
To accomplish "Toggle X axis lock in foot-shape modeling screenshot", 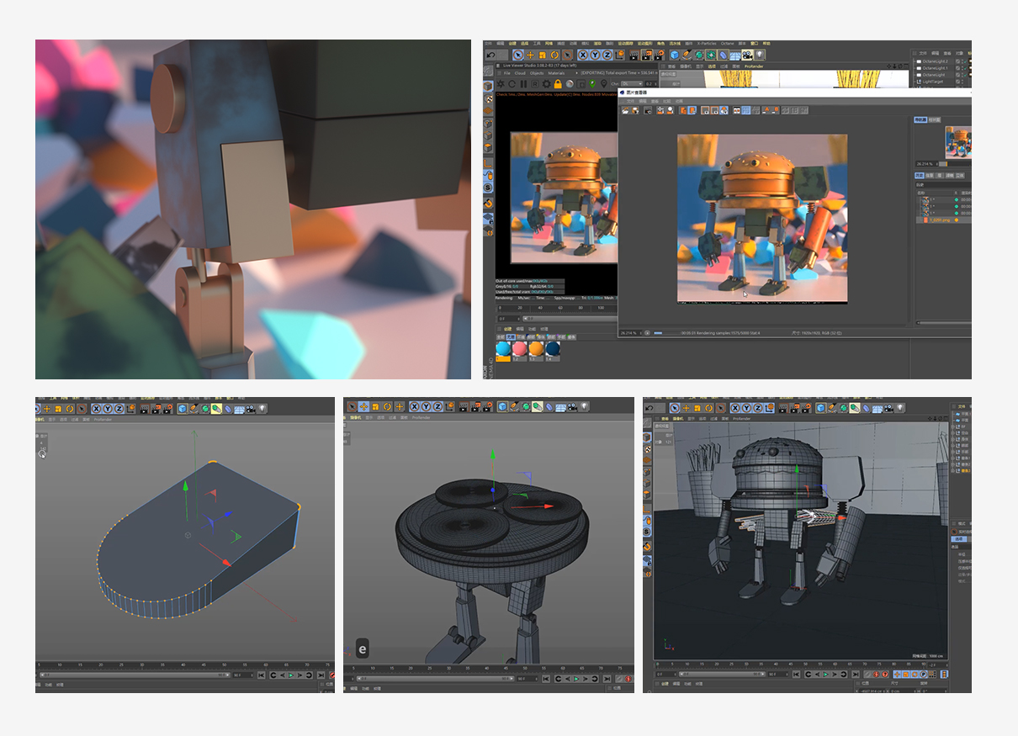I will tap(97, 409).
